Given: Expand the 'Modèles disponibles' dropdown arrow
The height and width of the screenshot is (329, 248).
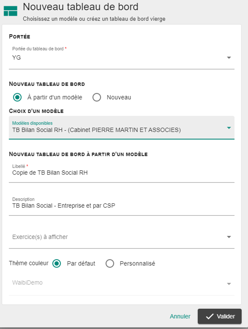Looking at the screenshot, I should coord(229,128).
